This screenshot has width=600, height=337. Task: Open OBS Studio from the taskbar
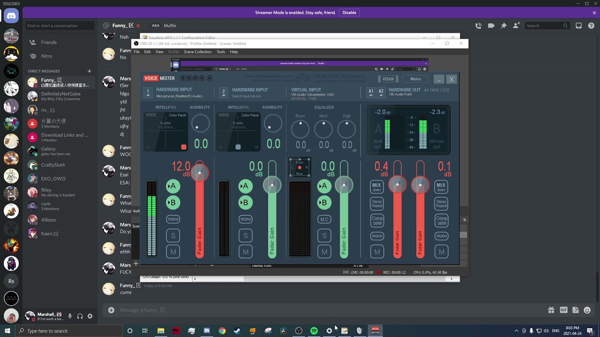coord(299,331)
